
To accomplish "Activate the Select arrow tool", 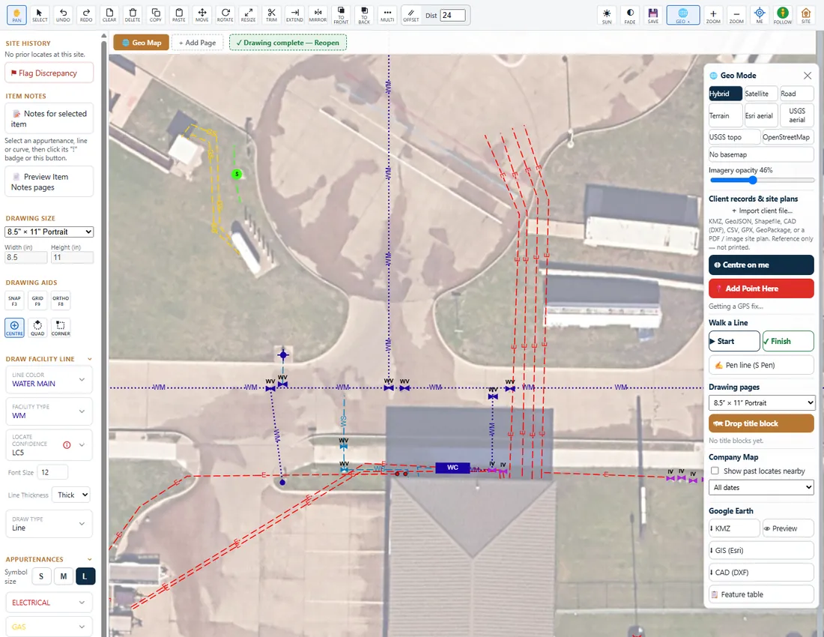I will [40, 15].
